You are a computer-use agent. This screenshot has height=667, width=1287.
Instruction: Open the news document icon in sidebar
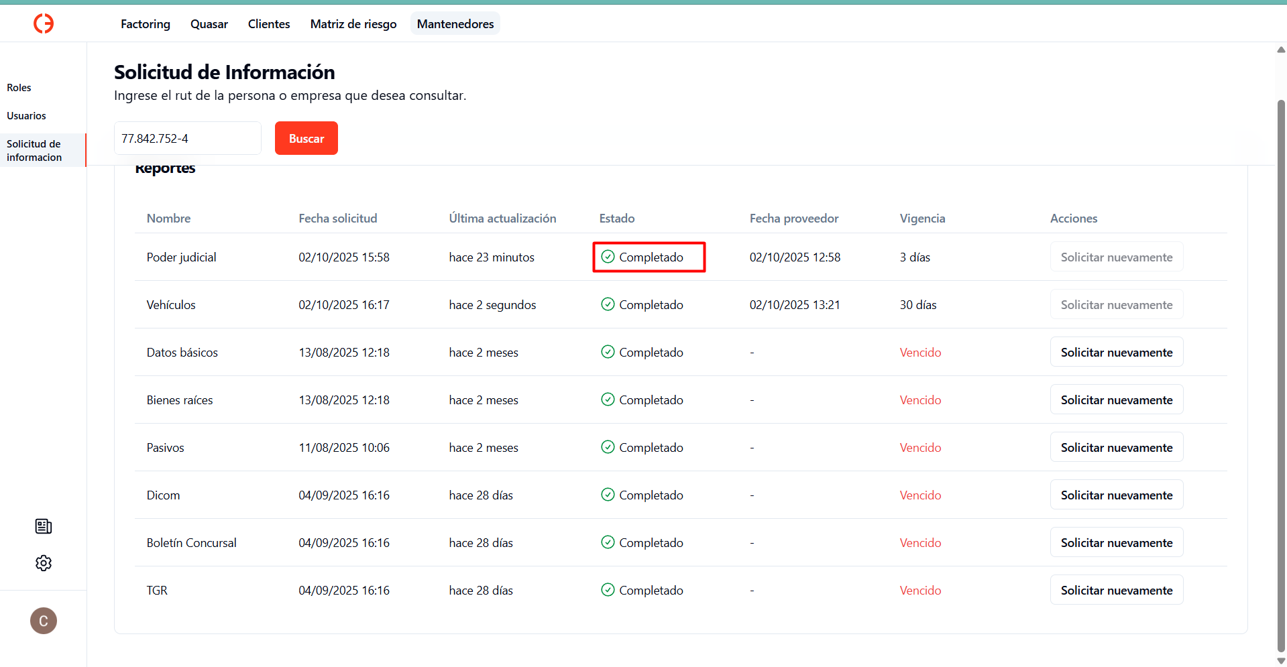(44, 526)
